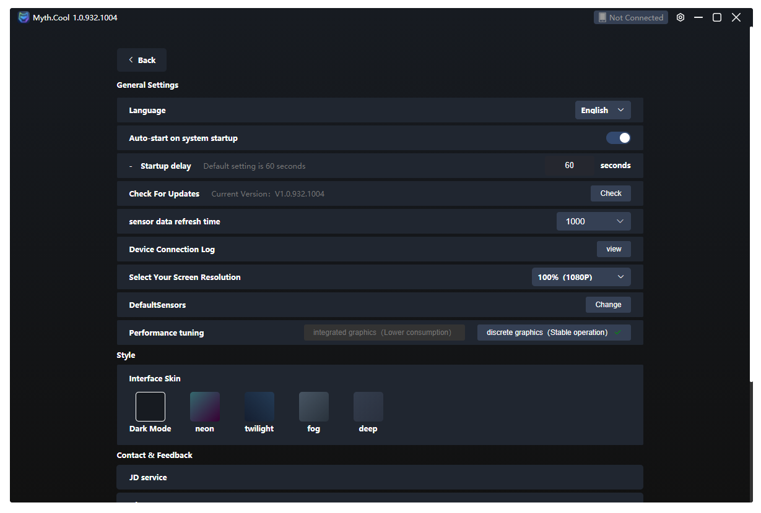Disable Auto-start on system startup toggle

[x=618, y=138]
